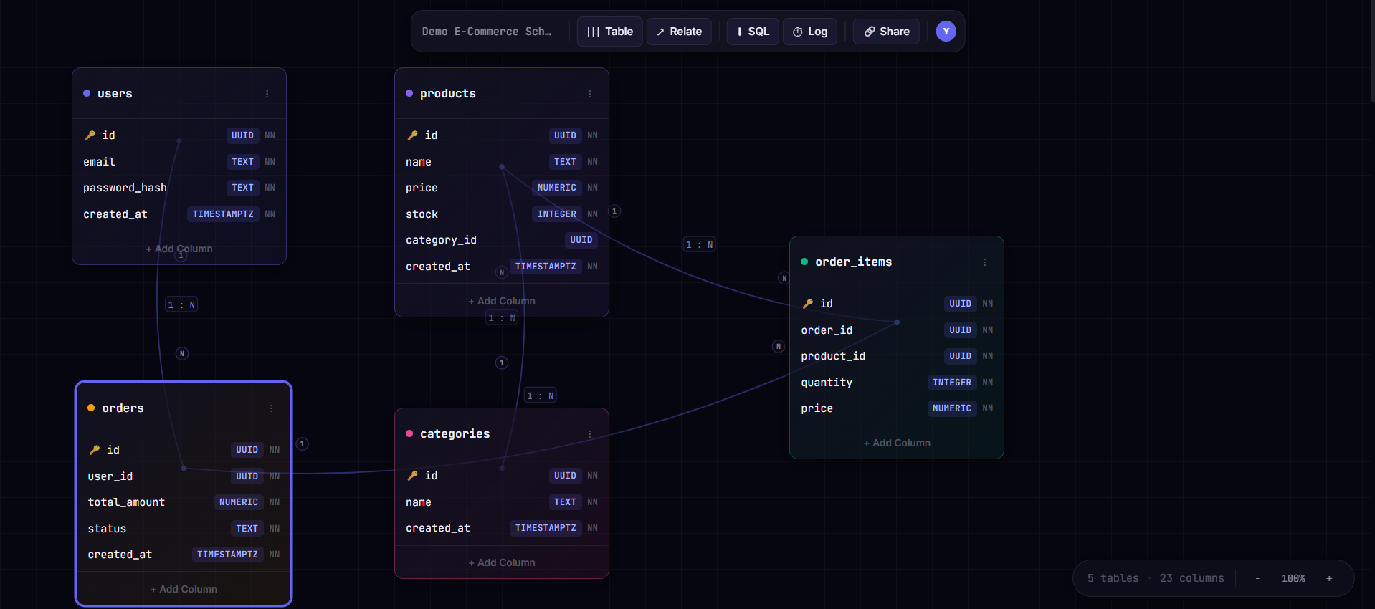Open INTEGER type of order_items quantity
Screen dimensions: 1375x609
pos(952,383)
